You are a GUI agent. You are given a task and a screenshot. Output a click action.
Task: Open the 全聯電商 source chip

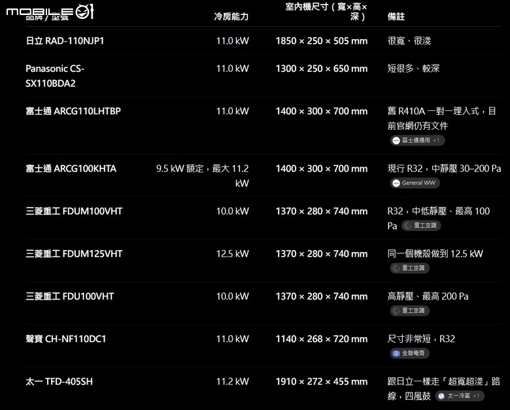pos(409,353)
